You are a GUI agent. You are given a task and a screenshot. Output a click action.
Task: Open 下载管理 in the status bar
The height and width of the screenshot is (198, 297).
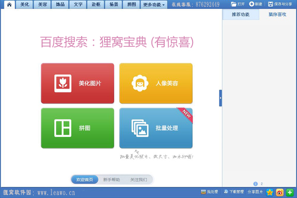click(234, 192)
